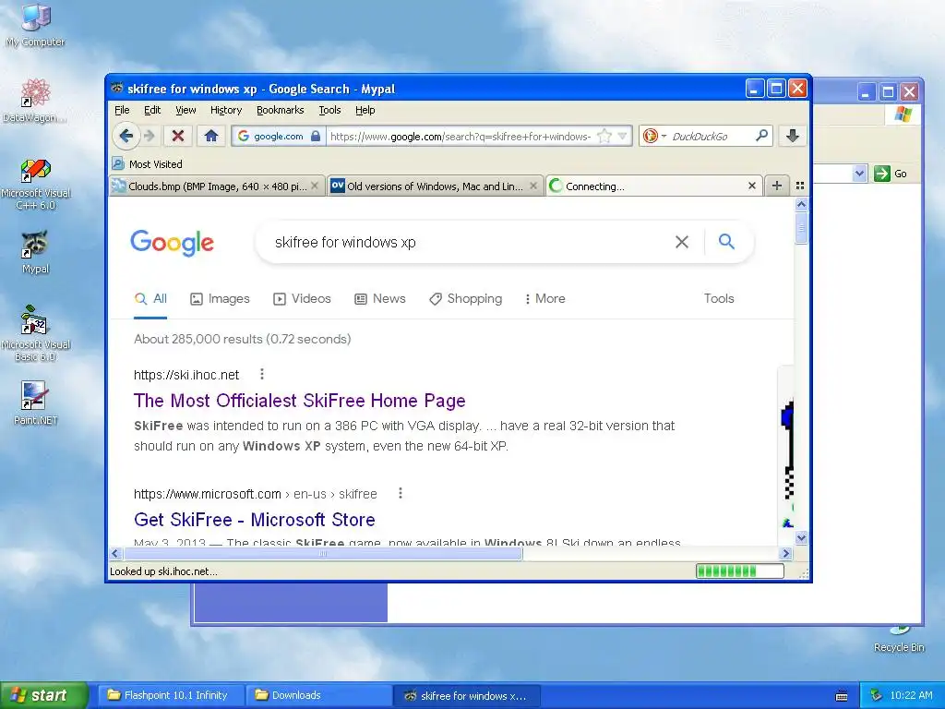
Task: Click the horizontal scrollbar right arrow
Action: pos(785,553)
